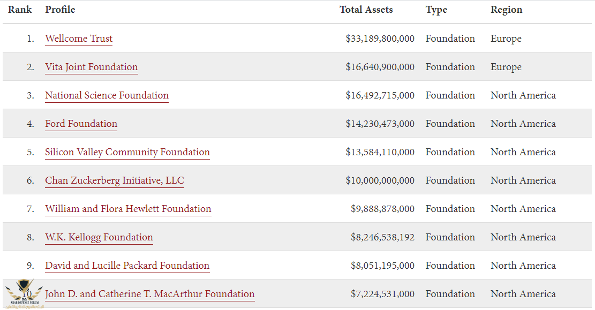
Task: Open the Vita Joint Foundation profile
Action: pos(91,67)
